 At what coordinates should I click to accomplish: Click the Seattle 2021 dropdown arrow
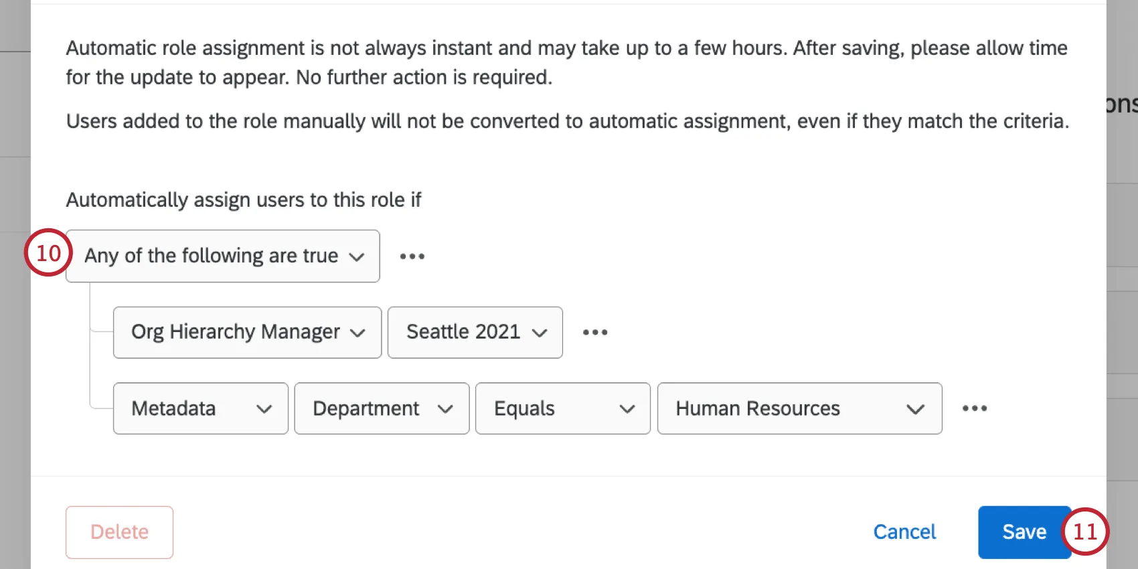tap(540, 333)
